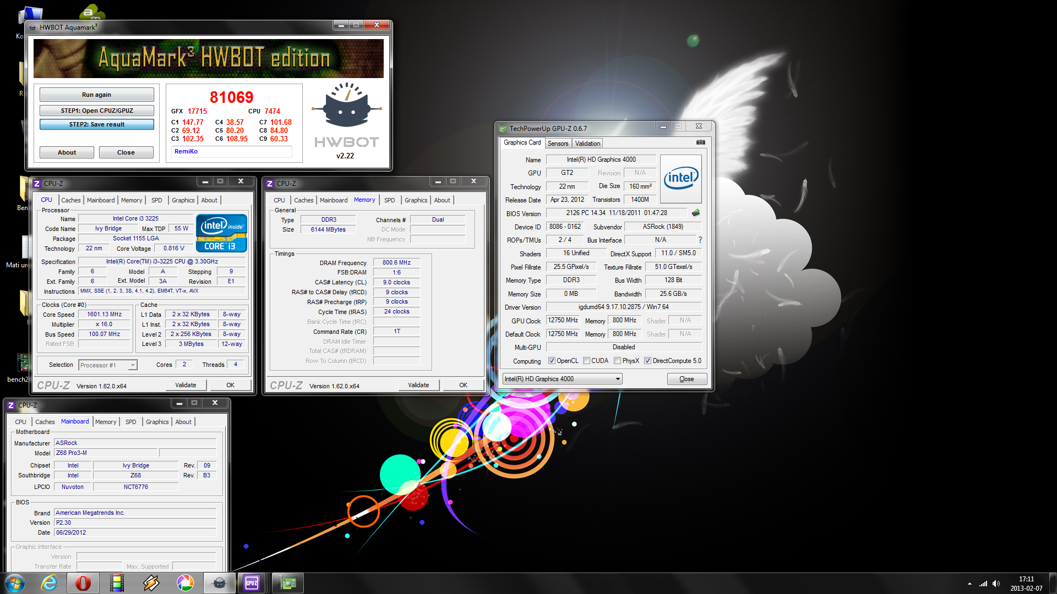The image size is (1057, 594).
Task: Click the Aquamark score 81069
Action: click(x=232, y=97)
